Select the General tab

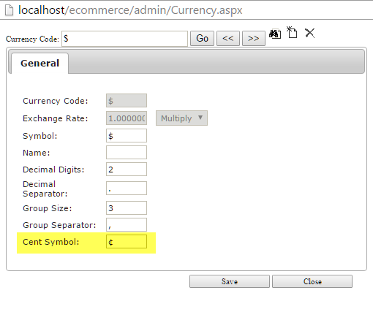click(x=40, y=63)
